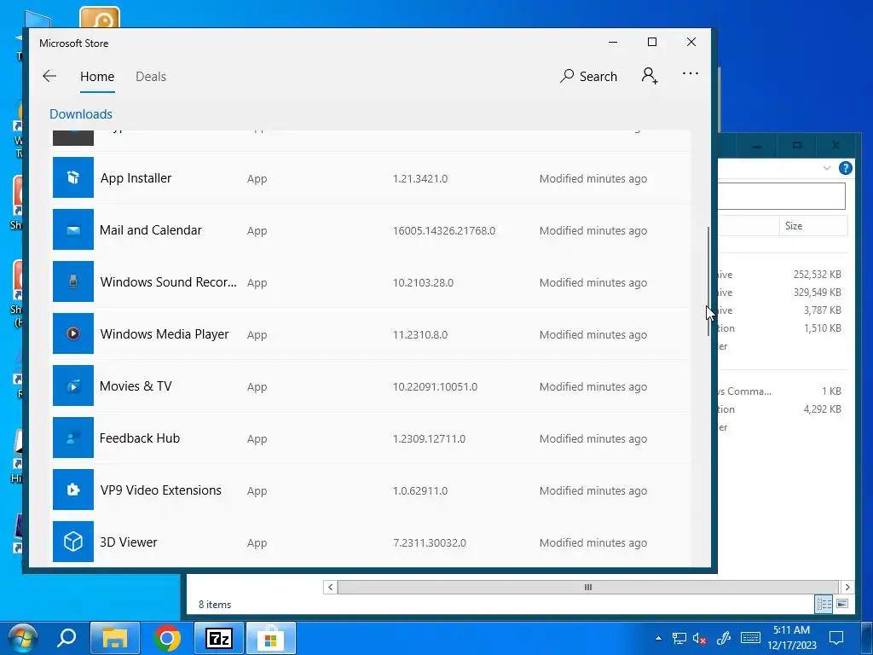Open the notification center icon

point(836,638)
